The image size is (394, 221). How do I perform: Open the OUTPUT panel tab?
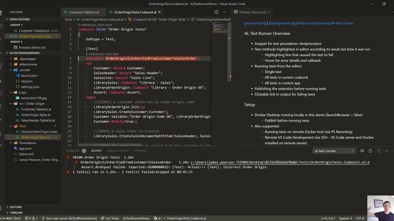96,151
